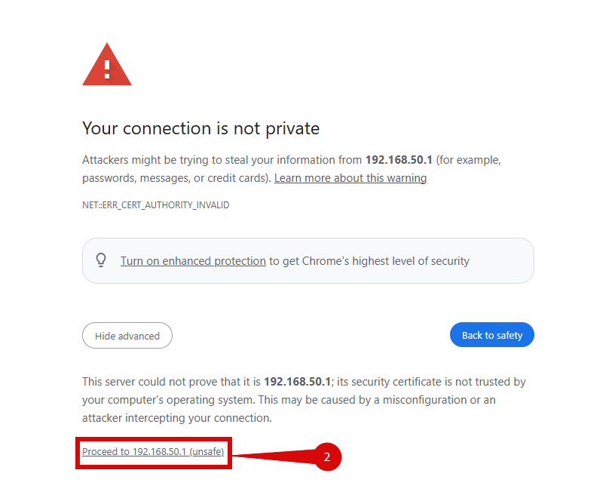Click the bold 192.168.50.1 in the server explanation

point(297,382)
